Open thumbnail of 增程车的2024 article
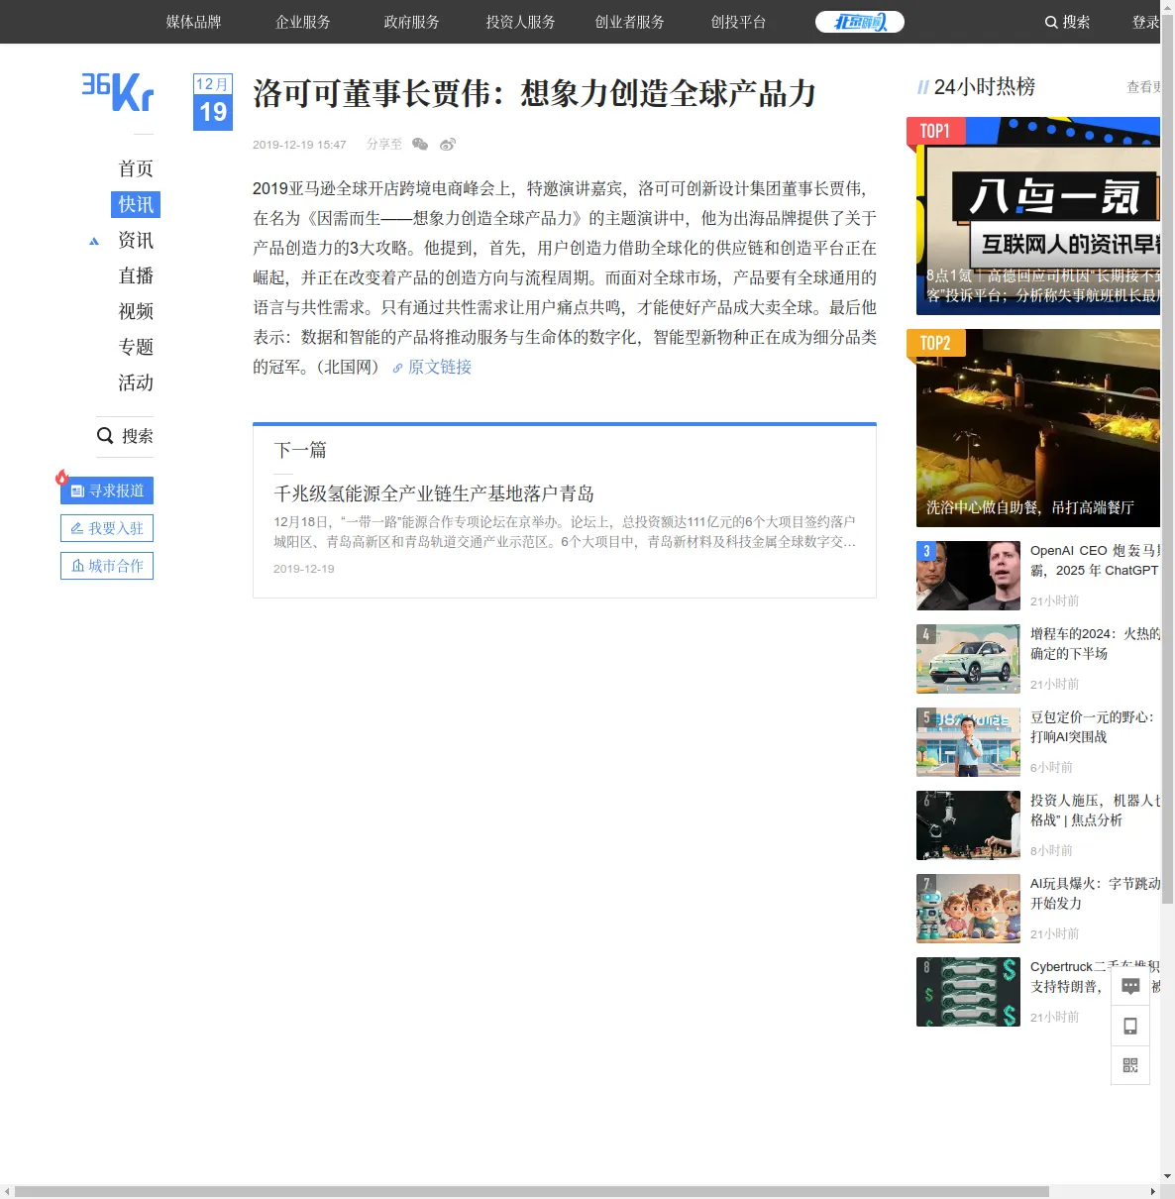Image resolution: width=1175 pixels, height=1199 pixels. point(968,659)
